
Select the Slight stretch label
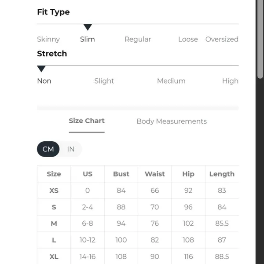104,81
